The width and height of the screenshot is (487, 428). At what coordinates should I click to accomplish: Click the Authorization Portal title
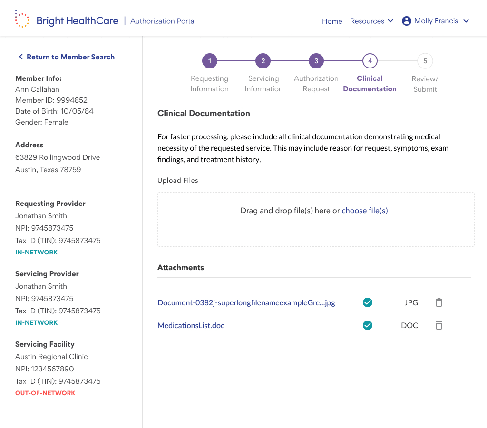pyautogui.click(x=163, y=21)
